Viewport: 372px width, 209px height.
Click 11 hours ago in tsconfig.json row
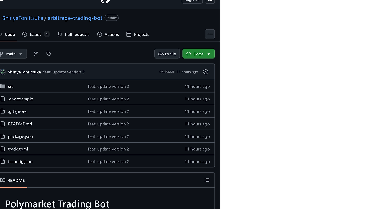[x=197, y=161]
